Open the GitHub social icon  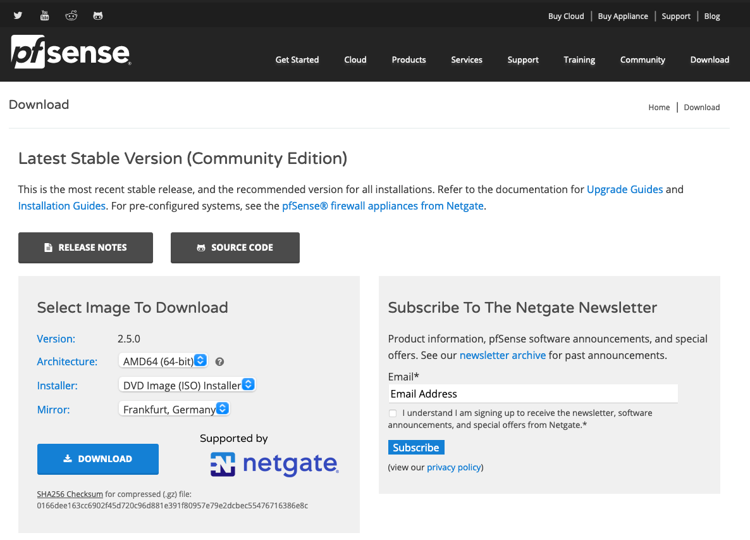pyautogui.click(x=98, y=15)
